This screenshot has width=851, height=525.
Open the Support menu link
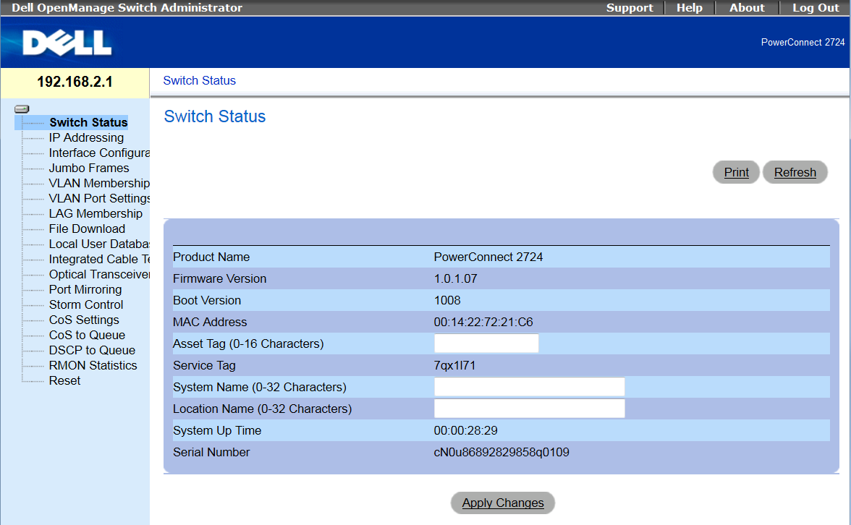pos(630,8)
